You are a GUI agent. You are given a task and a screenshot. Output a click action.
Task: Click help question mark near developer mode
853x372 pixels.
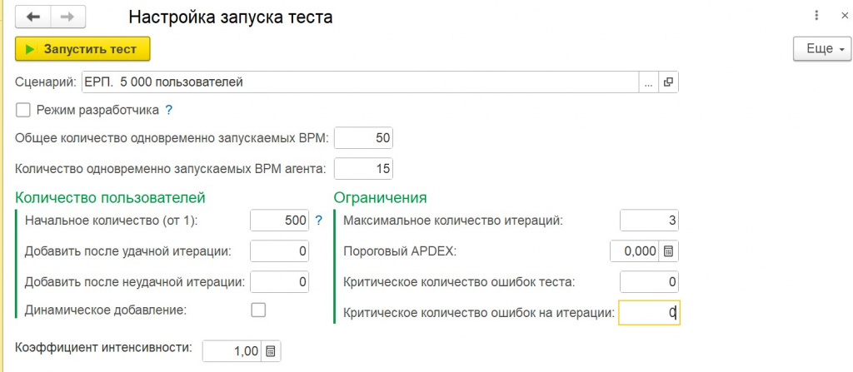click(x=168, y=111)
